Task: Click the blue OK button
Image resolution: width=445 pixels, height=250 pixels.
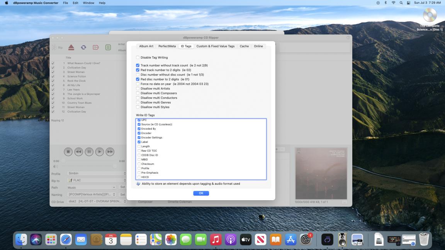Action: point(201,193)
